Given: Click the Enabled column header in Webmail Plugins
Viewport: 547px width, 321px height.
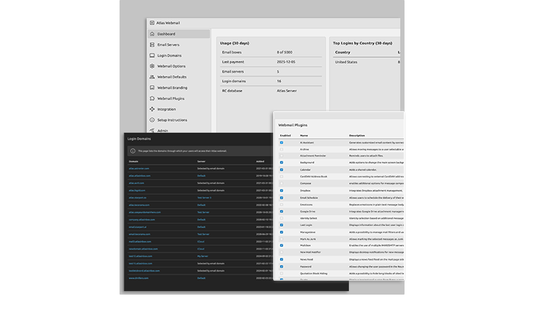Looking at the screenshot, I should (x=286, y=135).
